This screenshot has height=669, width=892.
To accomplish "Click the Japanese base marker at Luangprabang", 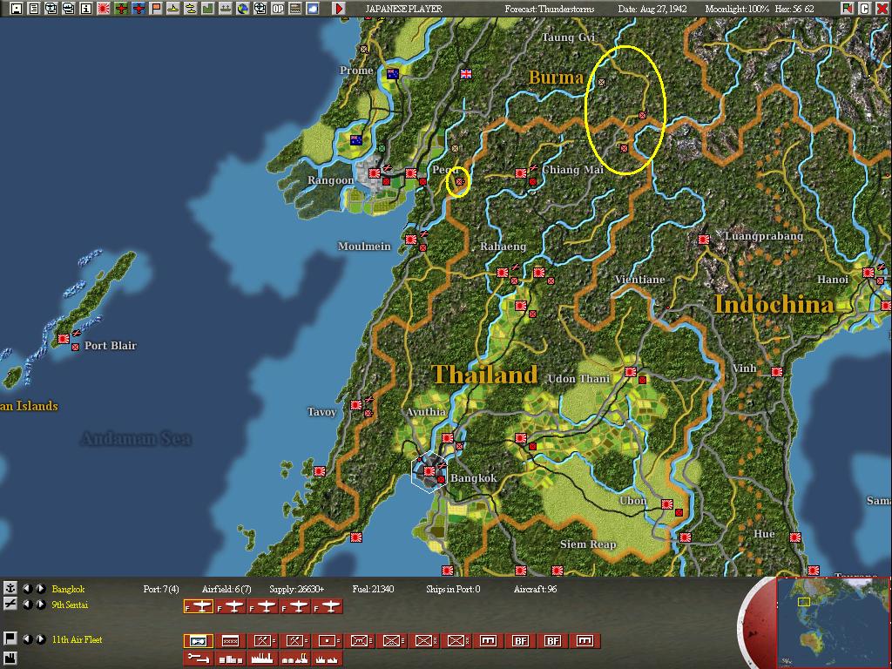I will (x=704, y=240).
